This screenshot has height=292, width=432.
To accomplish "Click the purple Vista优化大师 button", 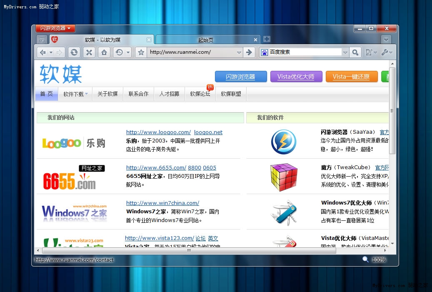I will (x=296, y=77).
